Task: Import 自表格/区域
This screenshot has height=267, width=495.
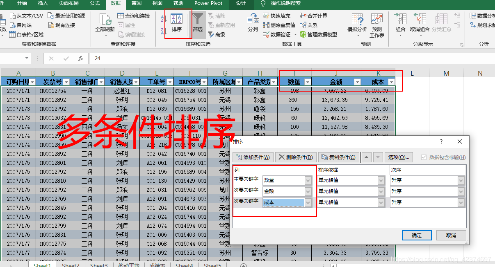Action: (26, 34)
